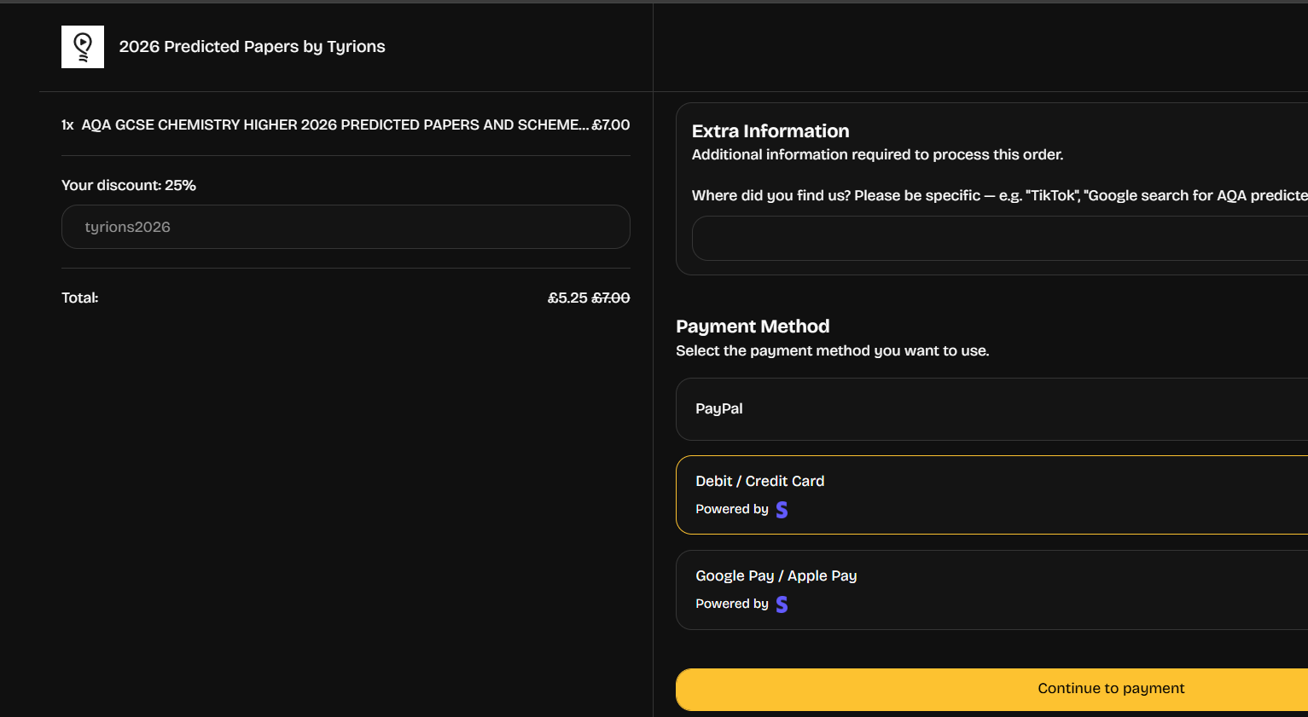
Task: Click the Continue to payment button
Action: tap(991, 689)
